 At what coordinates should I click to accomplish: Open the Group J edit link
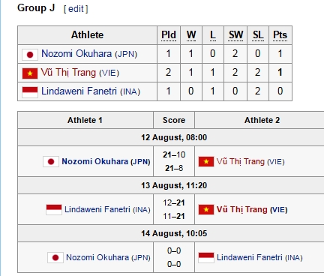76,9
